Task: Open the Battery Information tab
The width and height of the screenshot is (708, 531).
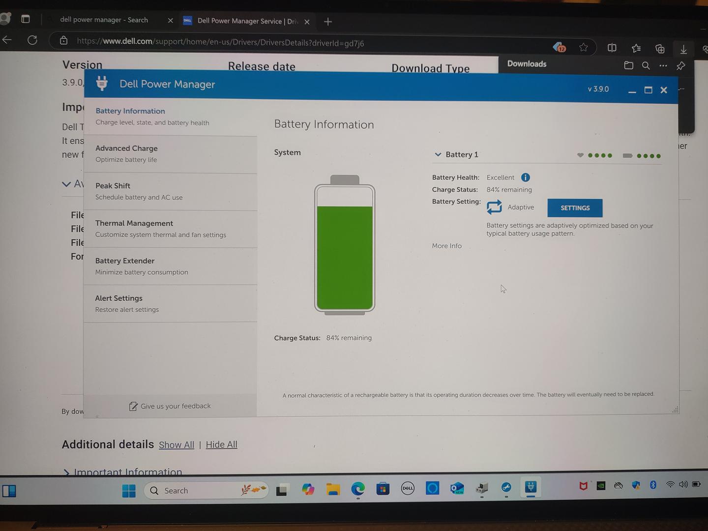Action: click(x=171, y=117)
